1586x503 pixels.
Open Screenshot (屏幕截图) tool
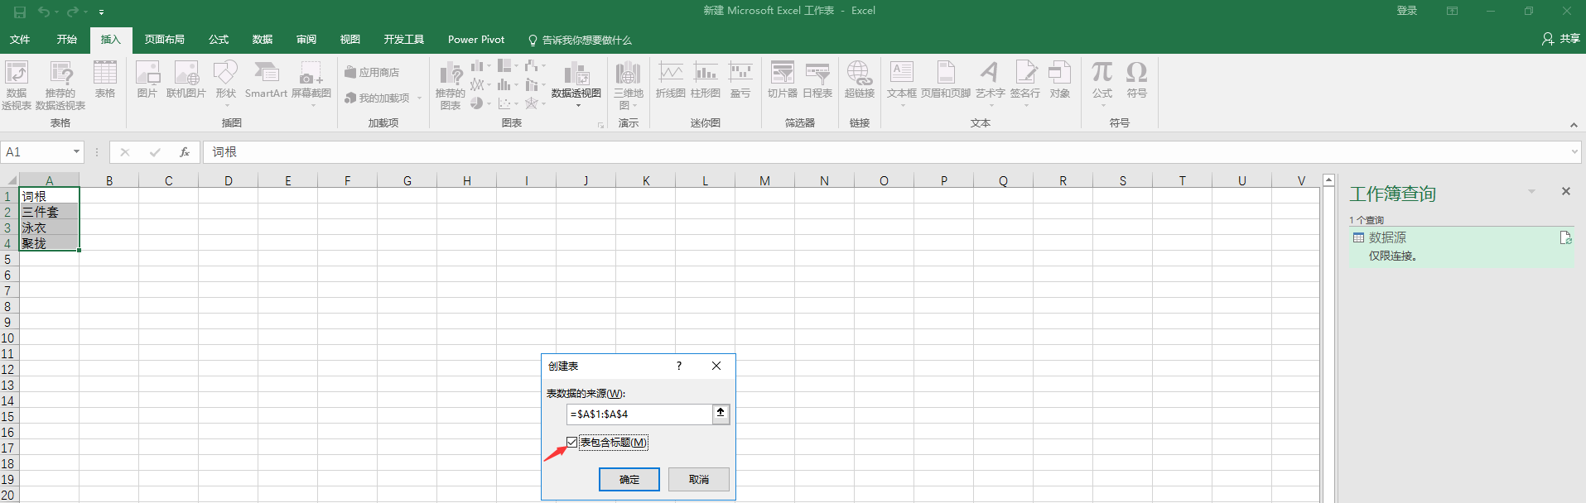[311, 82]
